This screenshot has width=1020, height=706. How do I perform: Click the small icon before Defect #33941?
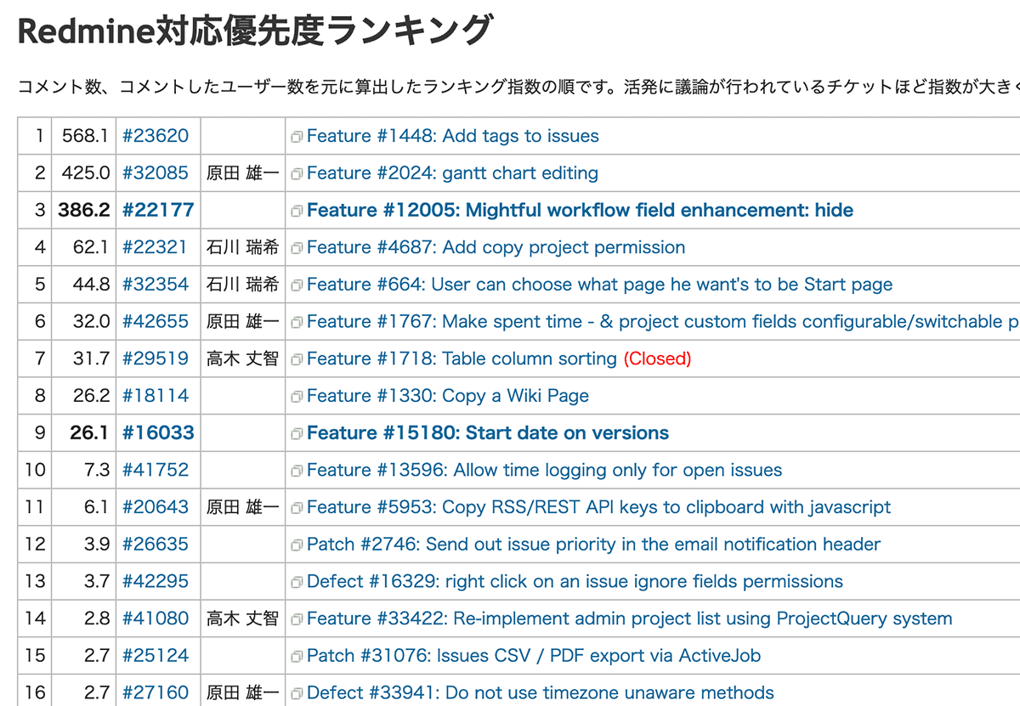pyautogui.click(x=297, y=693)
